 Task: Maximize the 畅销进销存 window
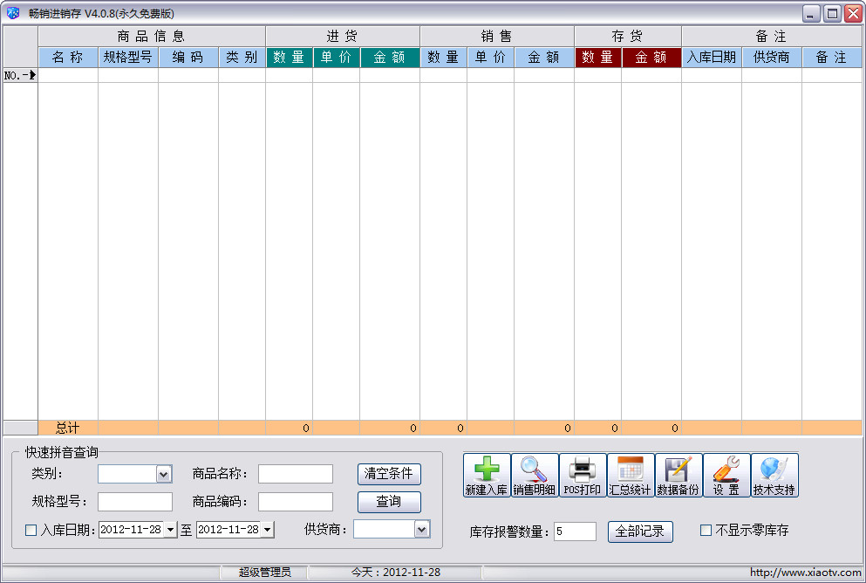coord(832,13)
